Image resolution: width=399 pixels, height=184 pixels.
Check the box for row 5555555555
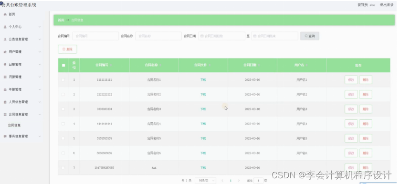[63, 138]
